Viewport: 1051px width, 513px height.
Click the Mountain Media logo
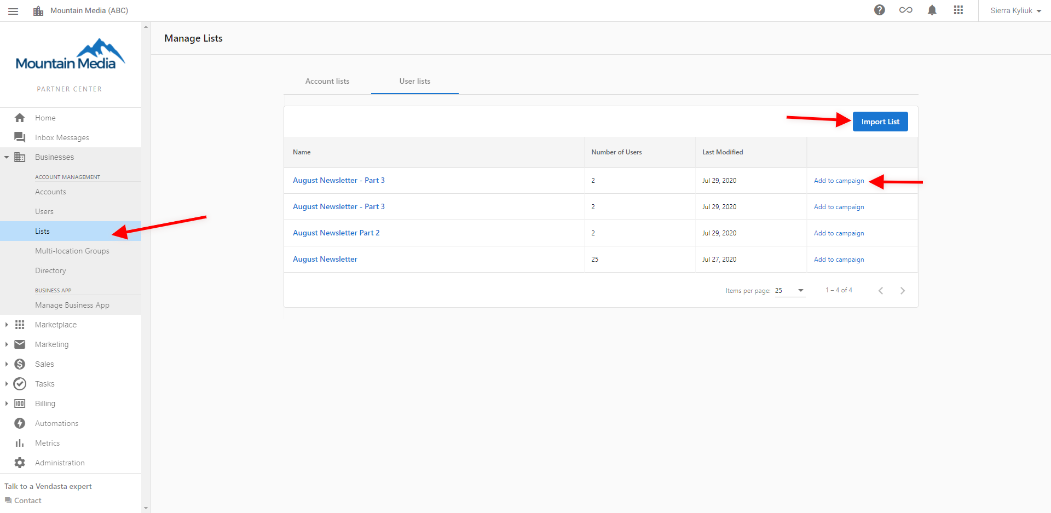71,54
